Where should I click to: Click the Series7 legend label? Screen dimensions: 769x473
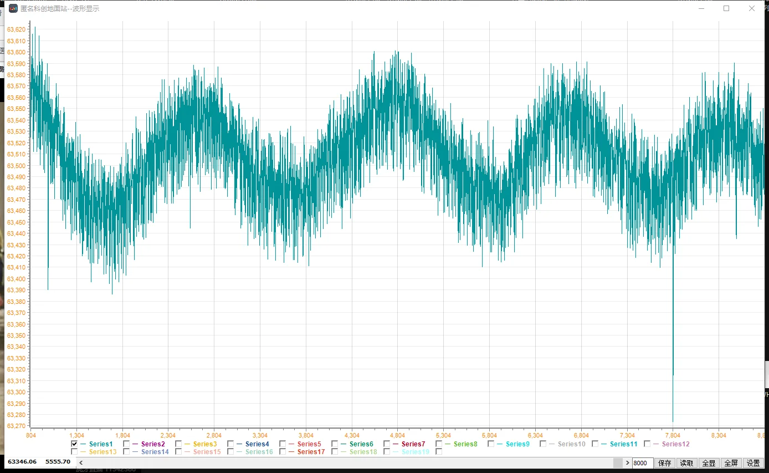413,444
